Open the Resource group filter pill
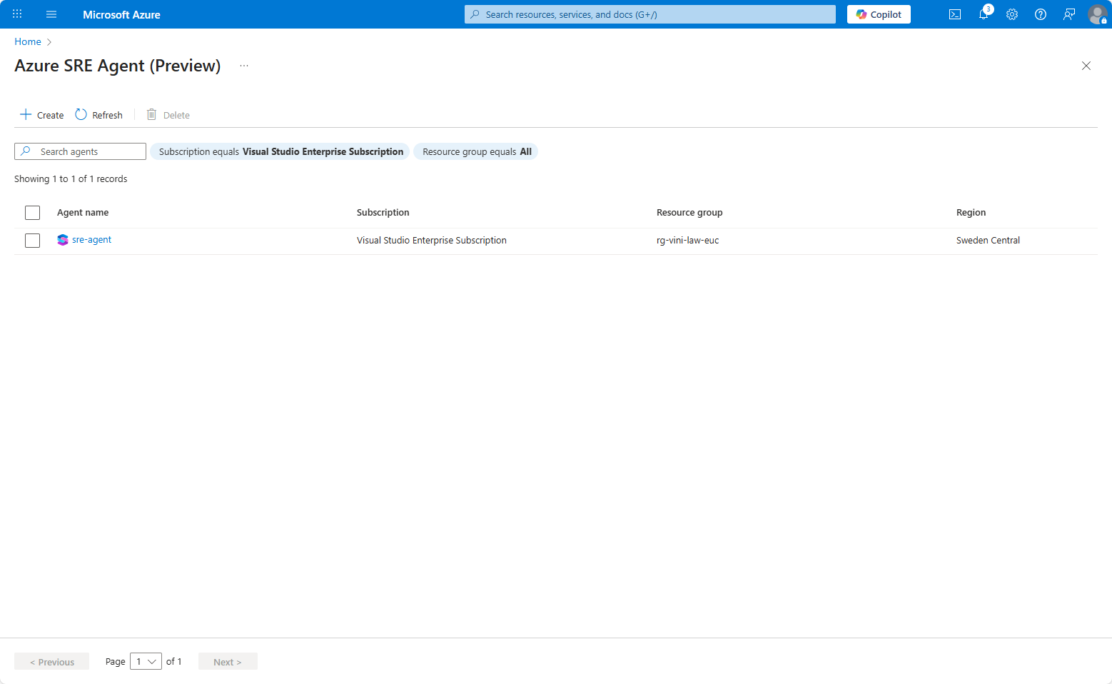This screenshot has width=1112, height=684. [x=476, y=151]
